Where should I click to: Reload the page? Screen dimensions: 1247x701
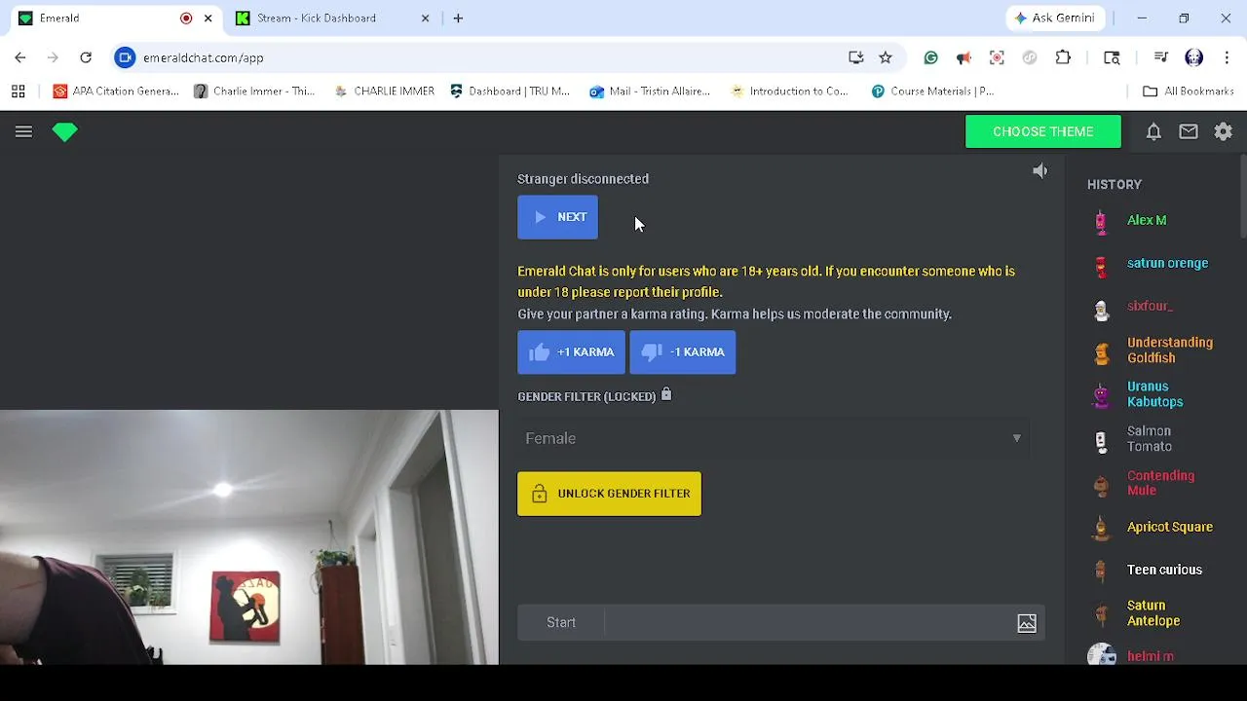coord(86,57)
